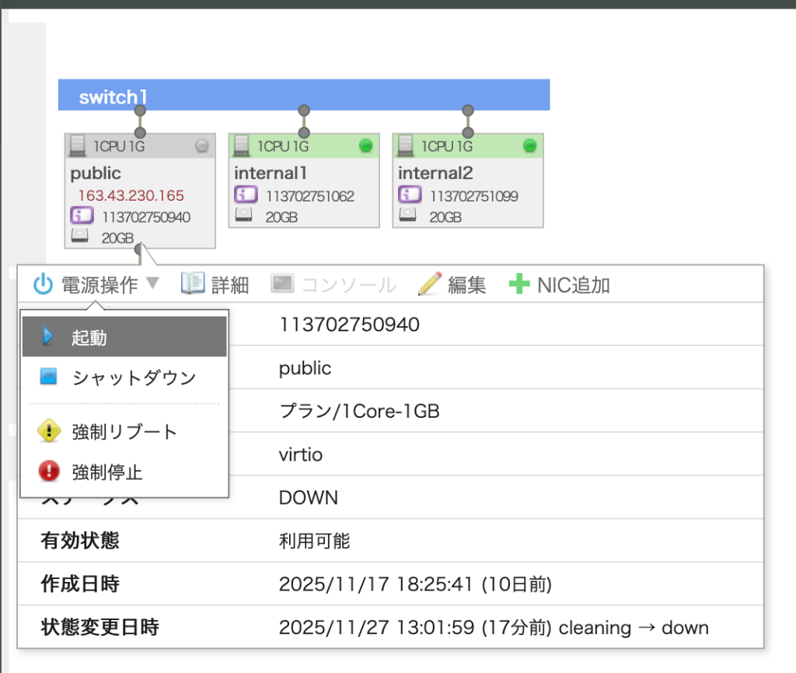The width and height of the screenshot is (796, 673).
Task: Select the internal1 server name
Action: [x=272, y=174]
